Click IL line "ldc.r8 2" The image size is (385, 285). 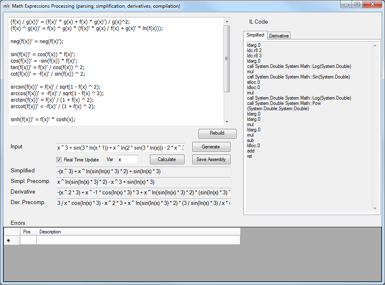point(254,50)
